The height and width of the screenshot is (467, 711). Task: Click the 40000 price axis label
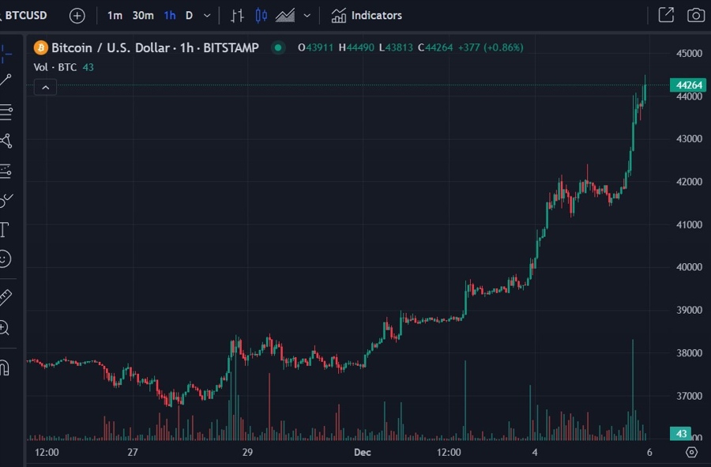pyautogui.click(x=689, y=267)
